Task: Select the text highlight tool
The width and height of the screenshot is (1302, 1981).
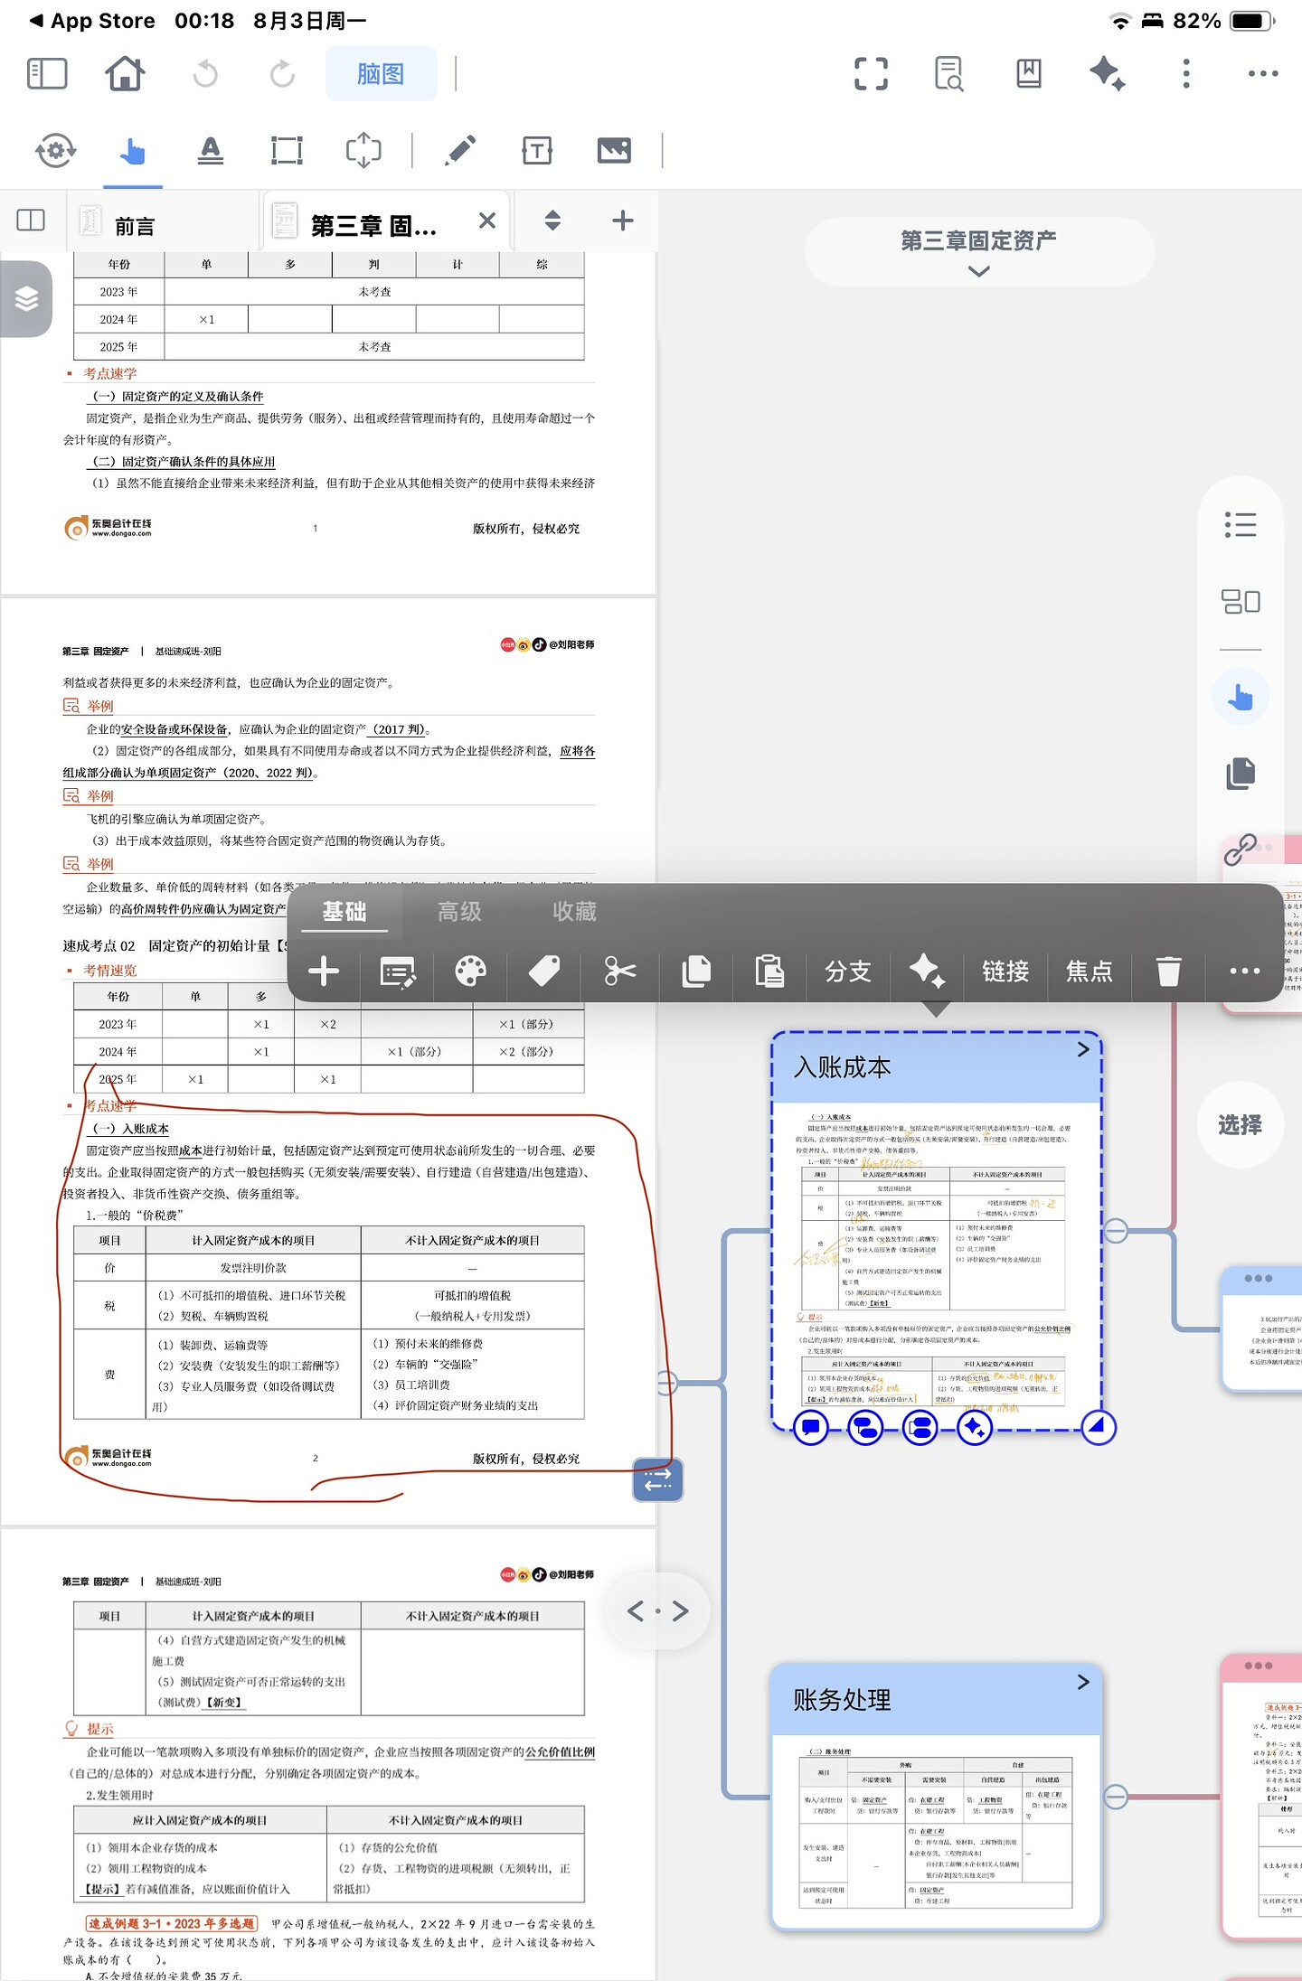Action: click(211, 150)
